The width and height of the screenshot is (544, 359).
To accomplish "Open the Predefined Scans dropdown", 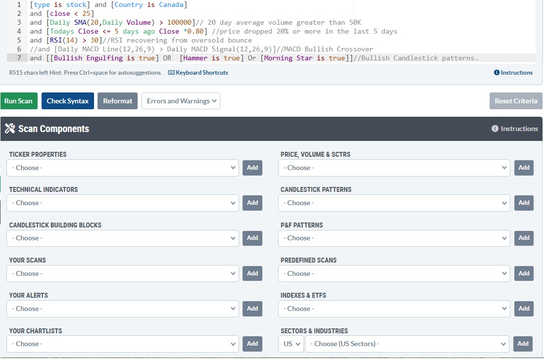I will (394, 273).
